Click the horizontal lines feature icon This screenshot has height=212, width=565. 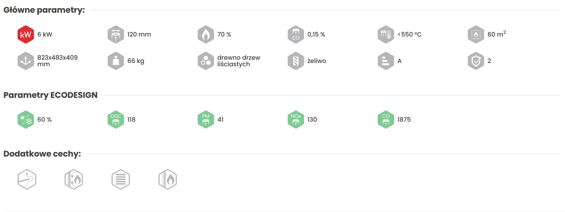121,179
